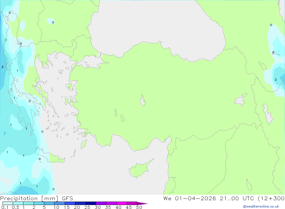Pick the legend color between 1 and 2

28,203
